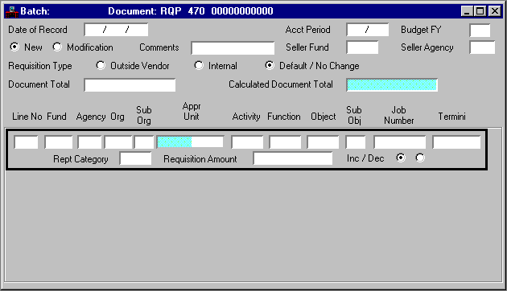Screen dimensions: 507x291
Task: Click the 'Inc / Dec' label
Action: coord(365,158)
